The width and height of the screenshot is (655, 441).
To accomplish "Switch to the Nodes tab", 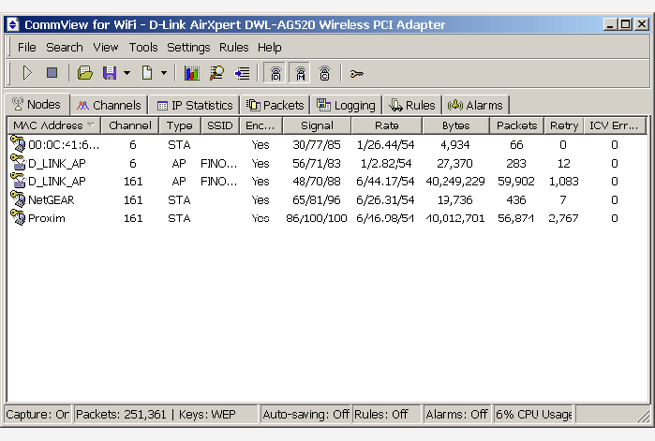I will (37, 104).
